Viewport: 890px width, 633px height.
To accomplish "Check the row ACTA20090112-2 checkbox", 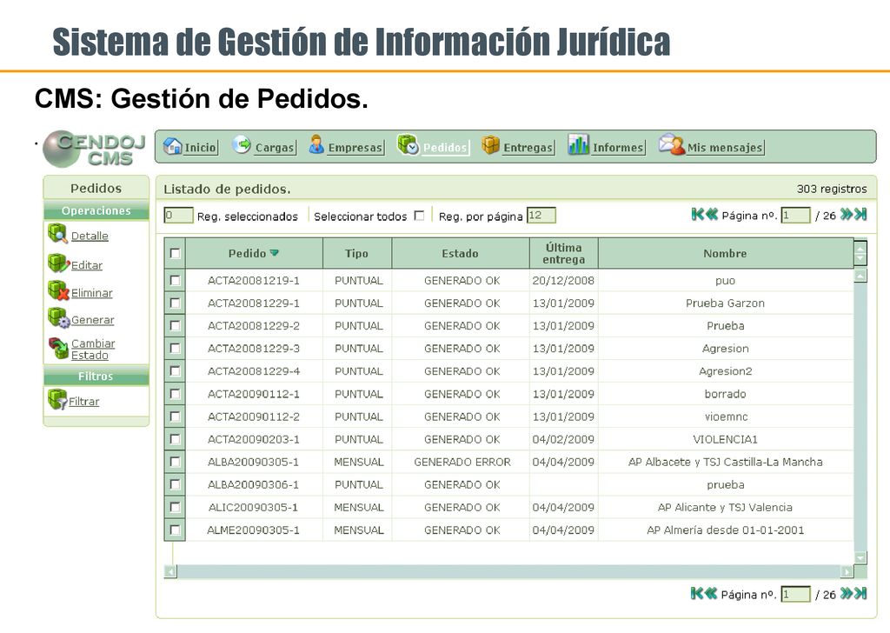I will point(175,416).
